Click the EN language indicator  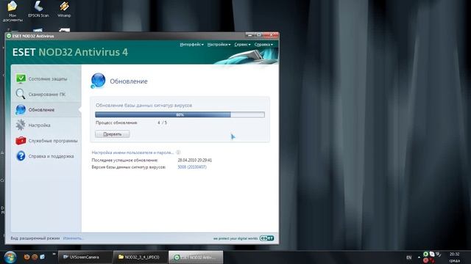(409, 257)
